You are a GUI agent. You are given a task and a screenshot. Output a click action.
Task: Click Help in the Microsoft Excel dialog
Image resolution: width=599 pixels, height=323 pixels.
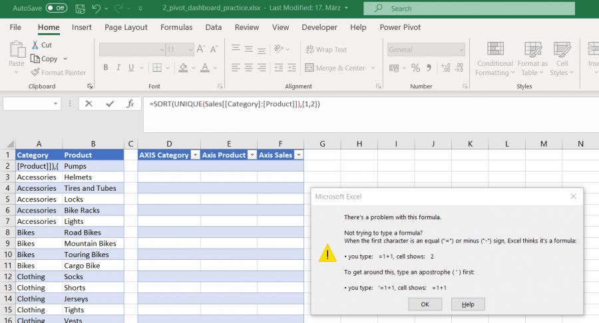point(468,304)
